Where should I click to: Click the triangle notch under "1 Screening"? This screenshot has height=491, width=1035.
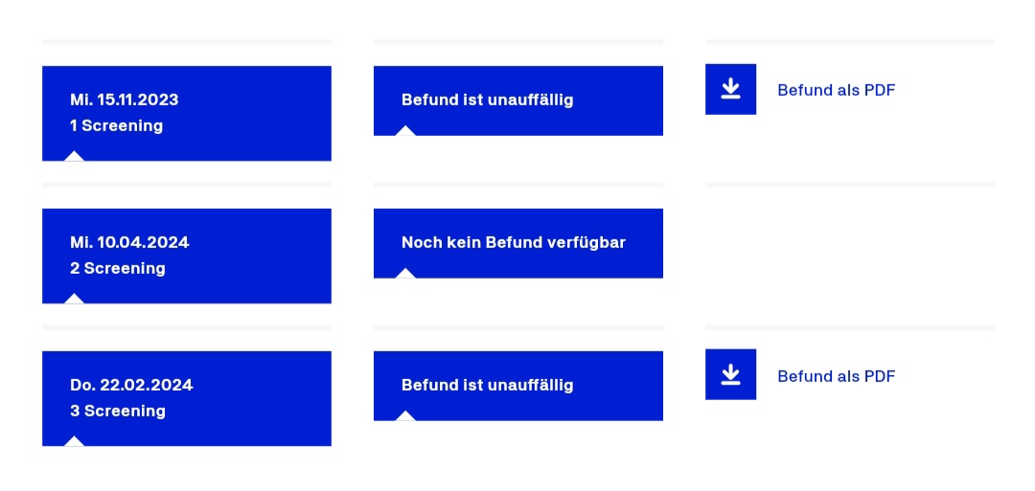74,156
